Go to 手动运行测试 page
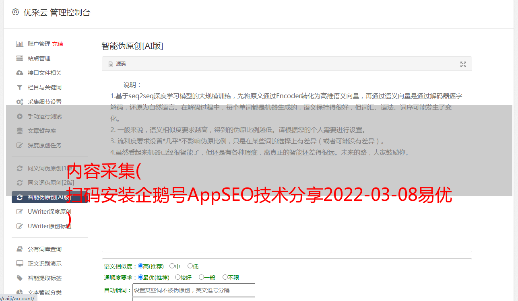 [45, 116]
